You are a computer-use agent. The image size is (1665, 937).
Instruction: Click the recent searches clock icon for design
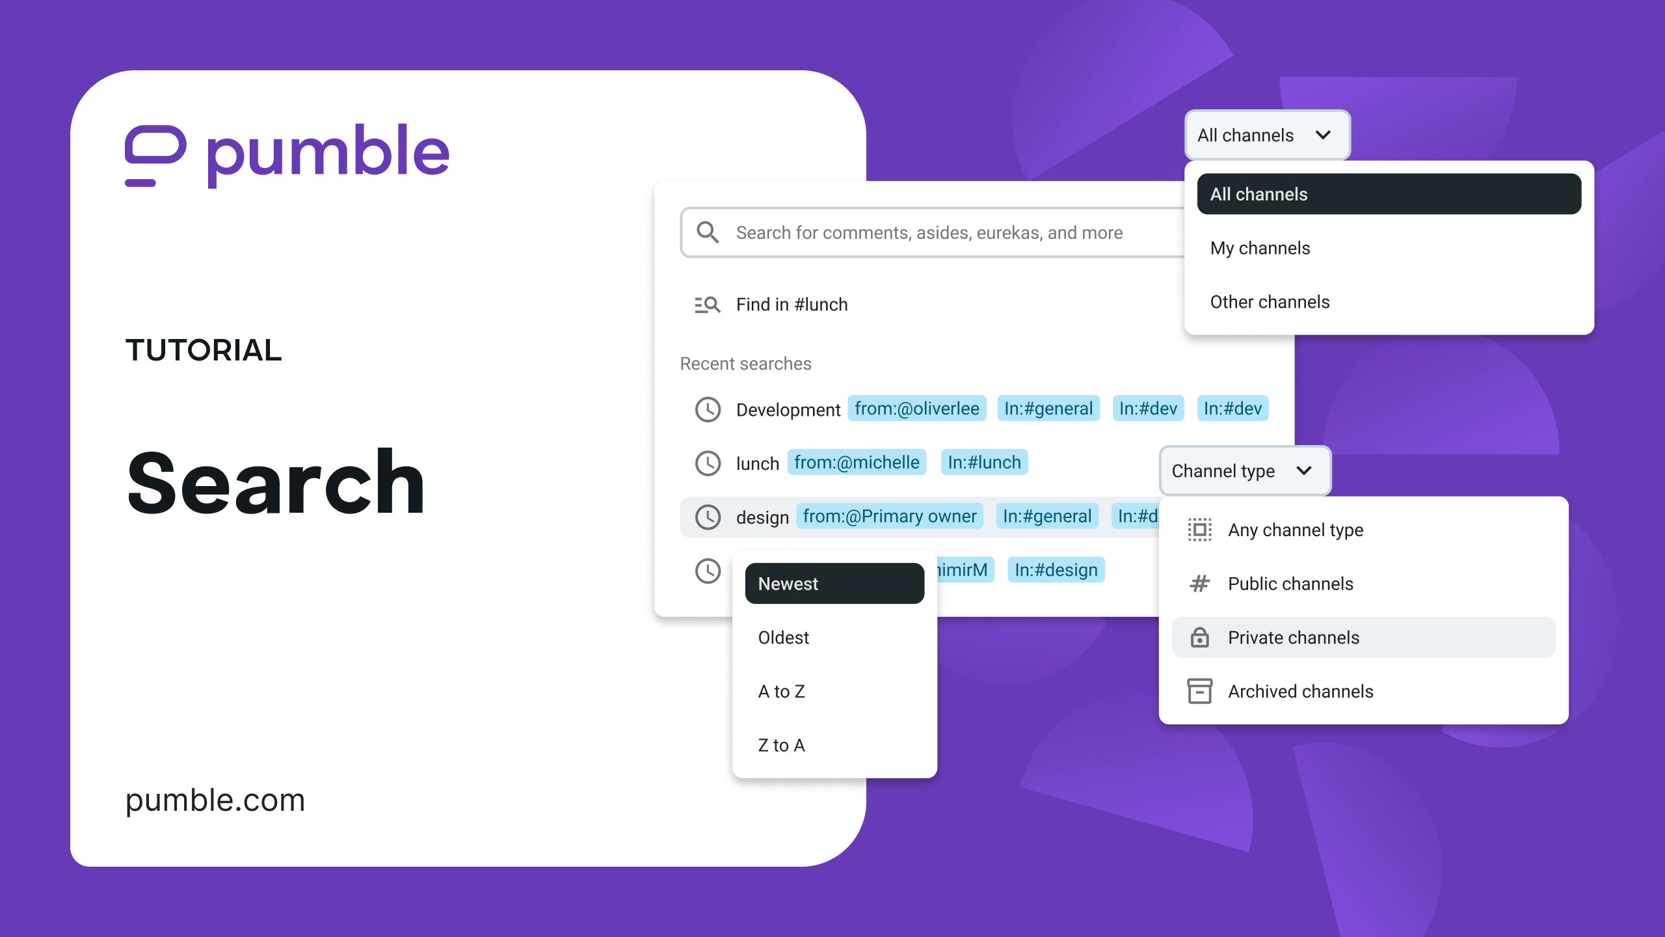pos(708,516)
